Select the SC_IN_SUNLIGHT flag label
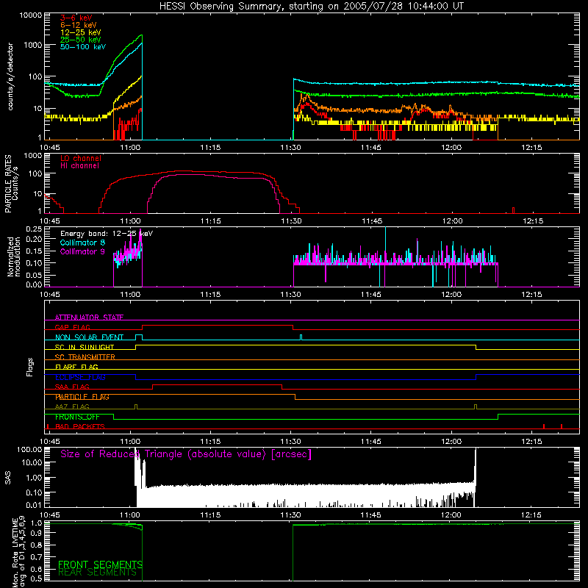Image resolution: width=588 pixels, height=588 pixels. click(x=85, y=347)
